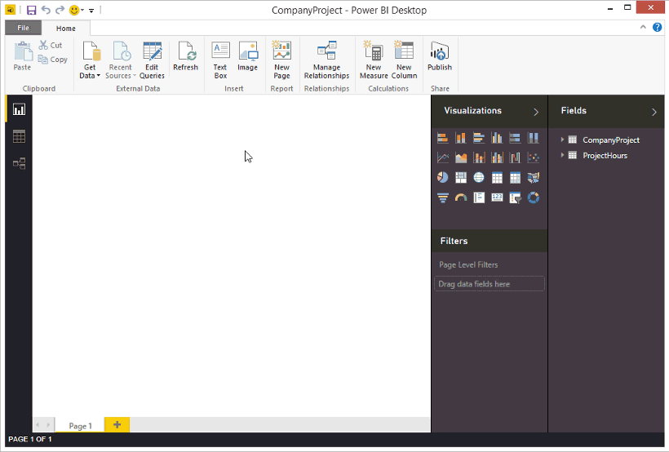Image resolution: width=669 pixels, height=452 pixels.
Task: Open Manage Relationships
Action: click(327, 60)
